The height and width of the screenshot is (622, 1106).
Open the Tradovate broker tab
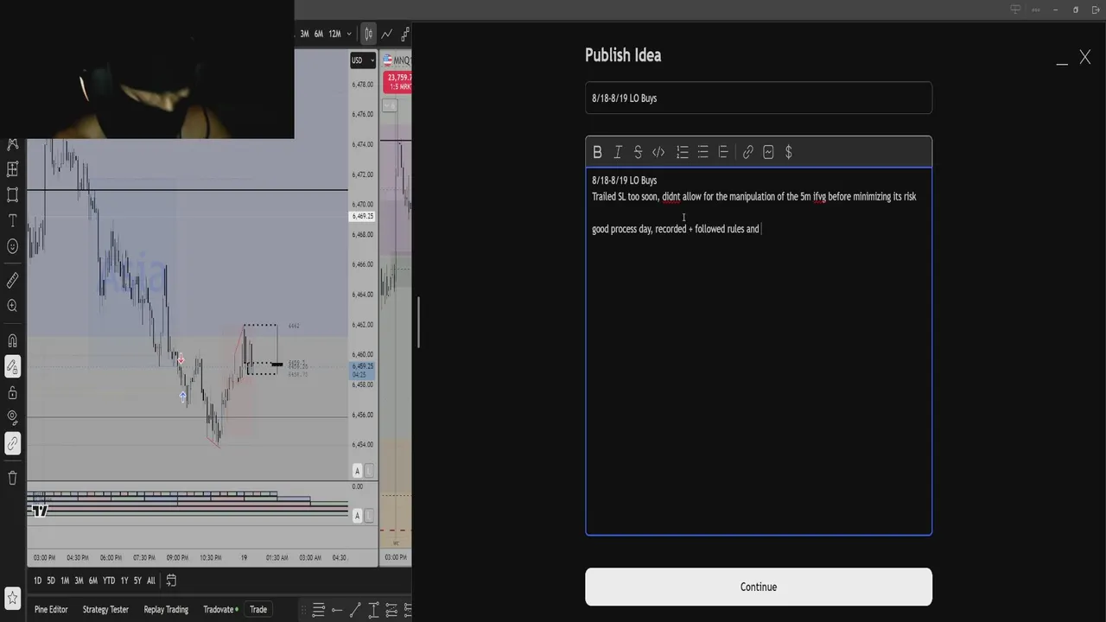click(x=220, y=609)
